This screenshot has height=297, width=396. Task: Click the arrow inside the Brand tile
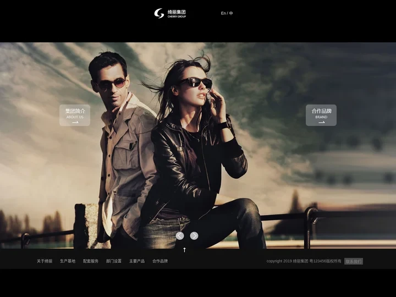click(321, 123)
